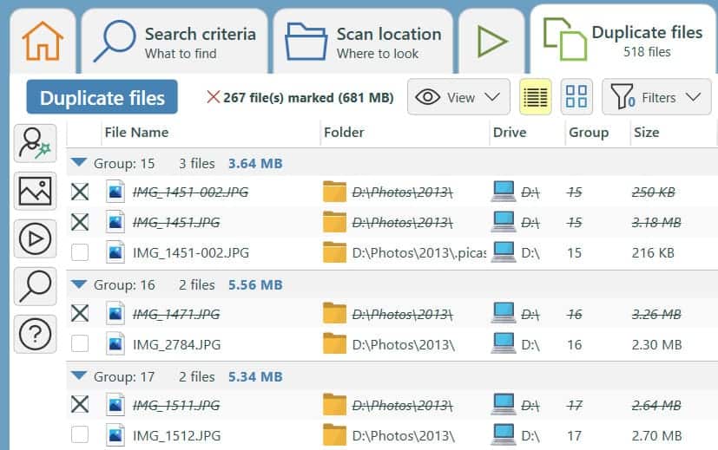Open the Filters dropdown
Viewport: 718px width, 450px height.
655,97
